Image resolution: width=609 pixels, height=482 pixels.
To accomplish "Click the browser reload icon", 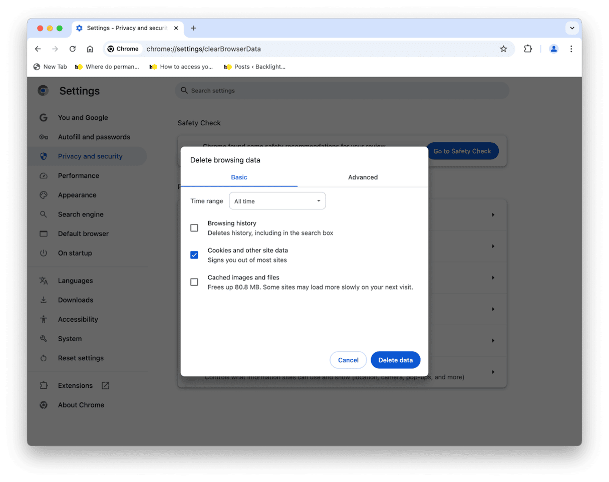I will 73,49.
